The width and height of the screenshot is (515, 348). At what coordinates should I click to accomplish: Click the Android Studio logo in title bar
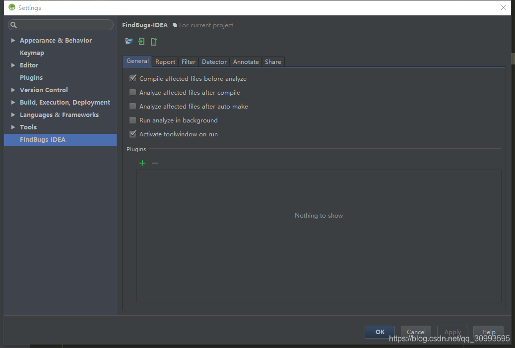coord(12,7)
